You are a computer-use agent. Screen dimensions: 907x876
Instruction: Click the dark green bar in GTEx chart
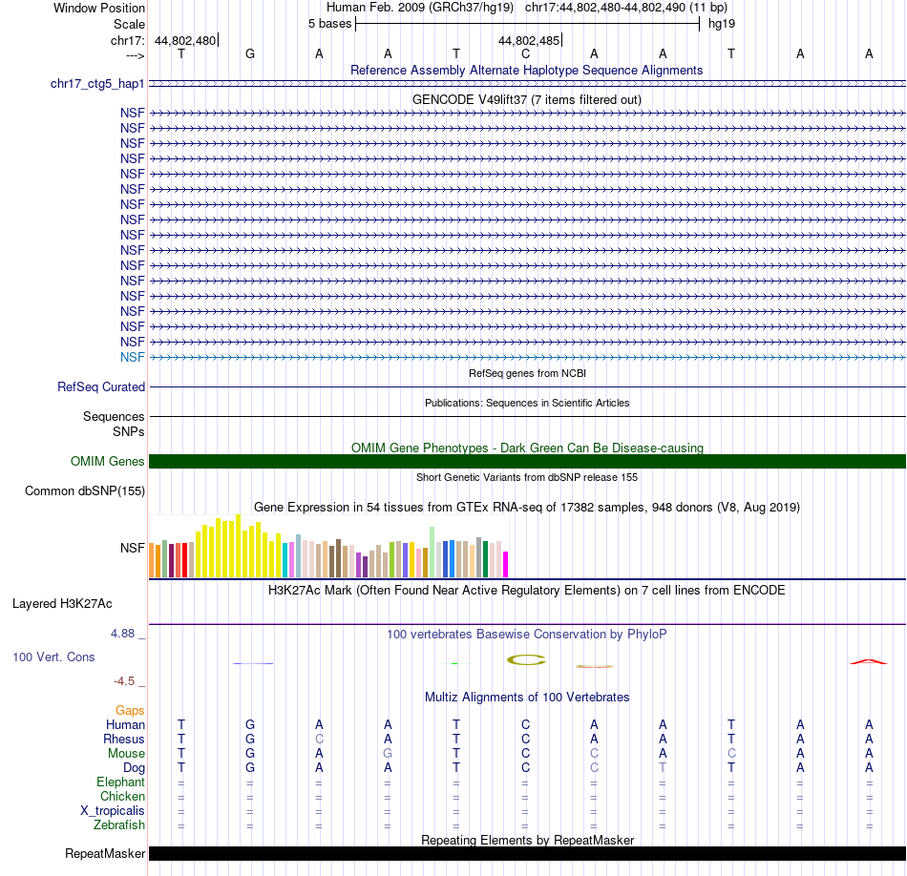point(485,559)
